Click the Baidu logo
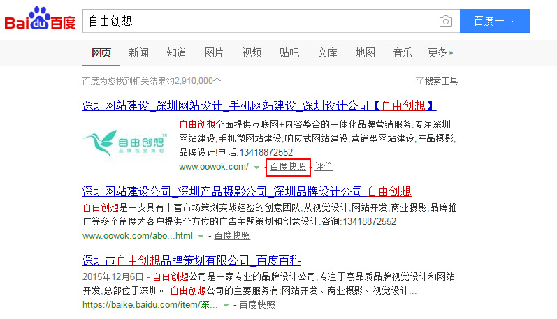 click(40, 18)
